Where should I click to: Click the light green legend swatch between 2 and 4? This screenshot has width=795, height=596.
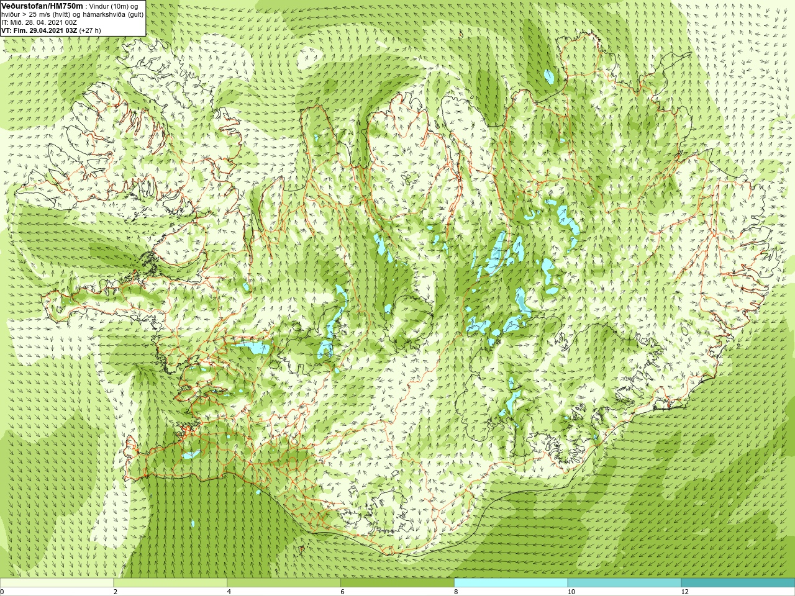pos(170,583)
